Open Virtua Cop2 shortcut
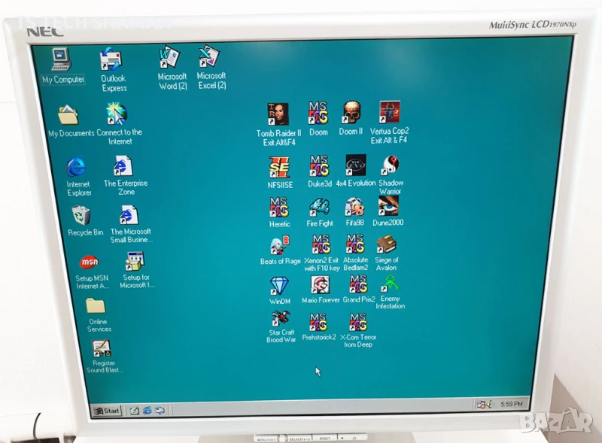602x443 pixels. (x=389, y=113)
